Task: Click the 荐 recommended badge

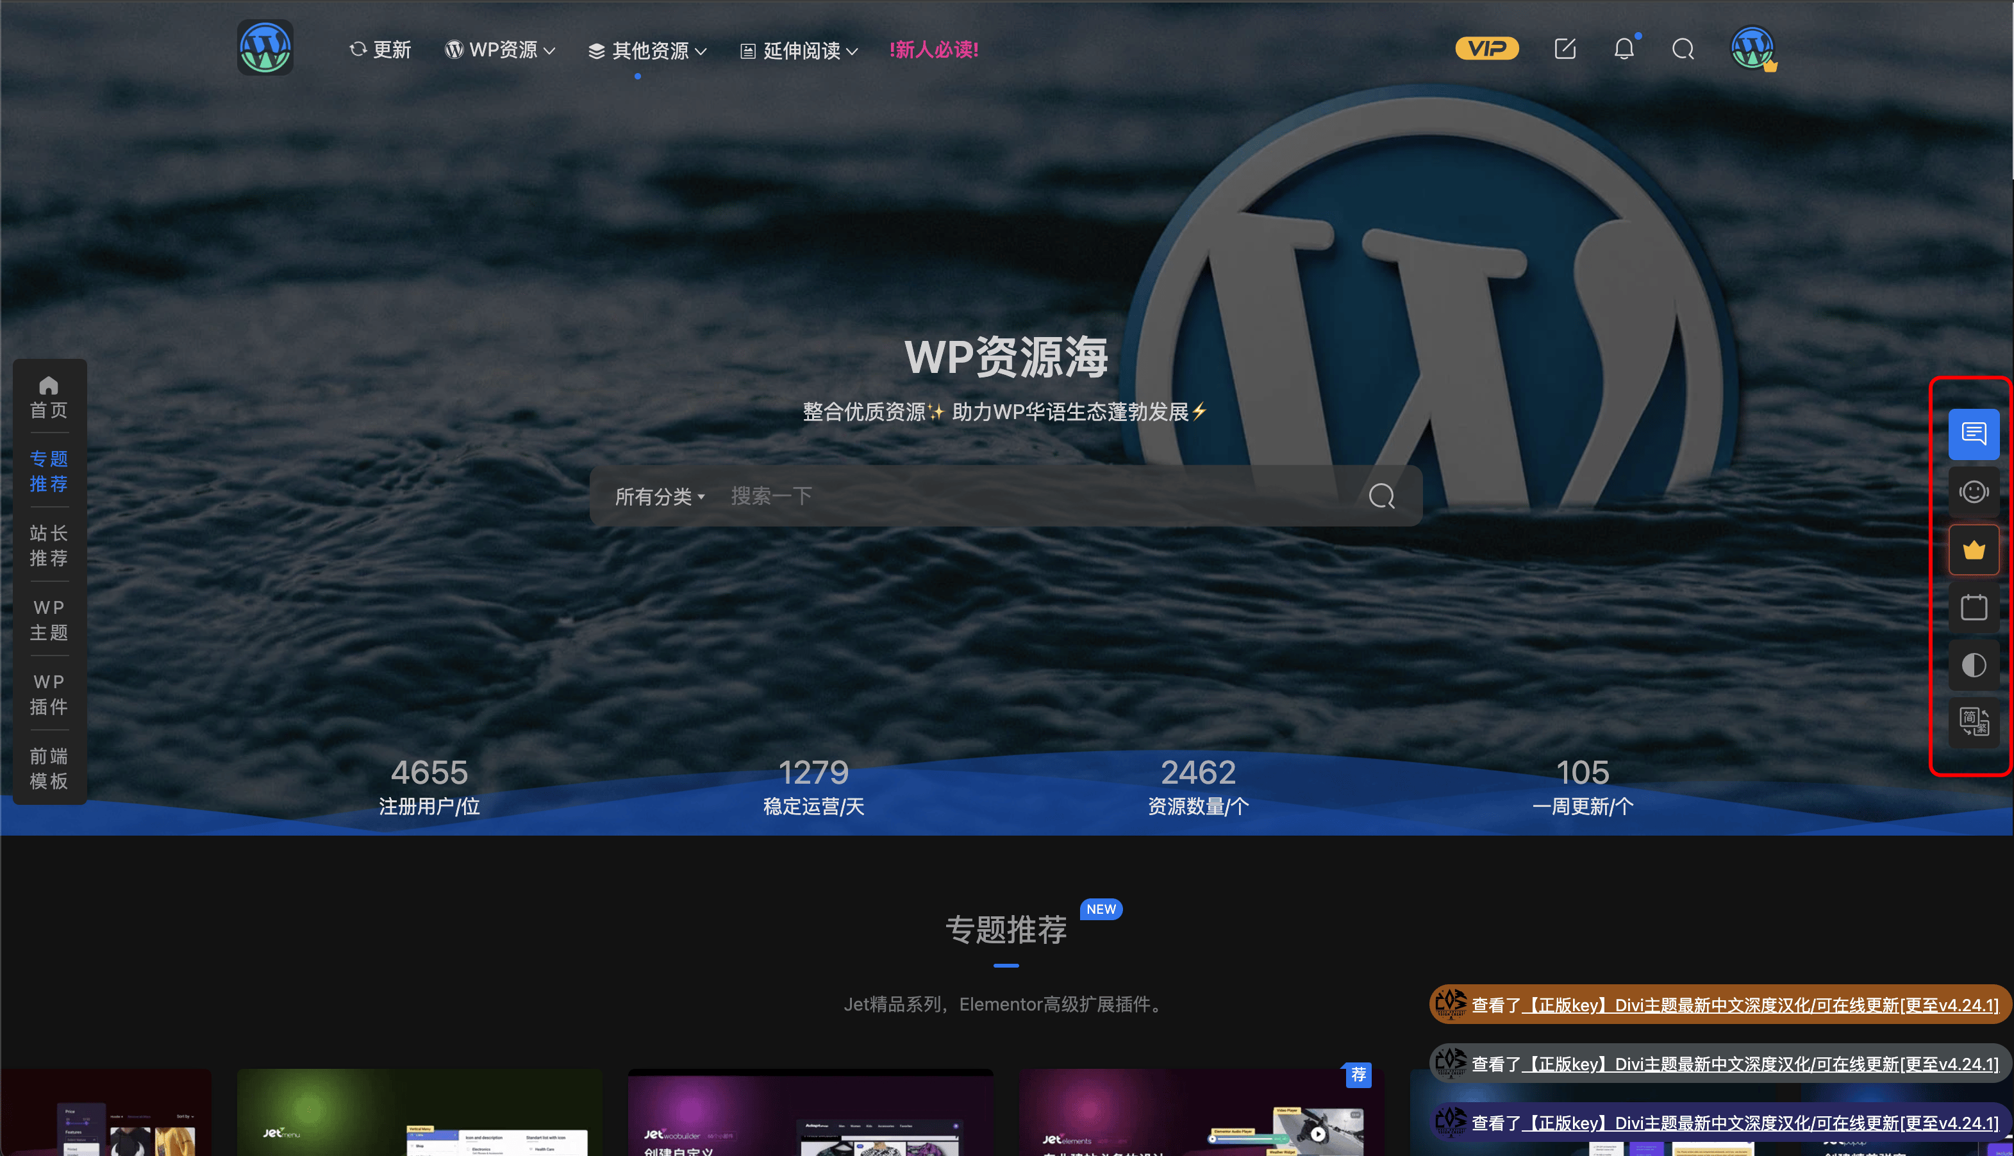Action: pyautogui.click(x=1358, y=1075)
